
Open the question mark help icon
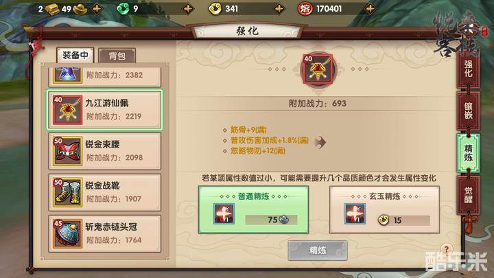tap(446, 249)
